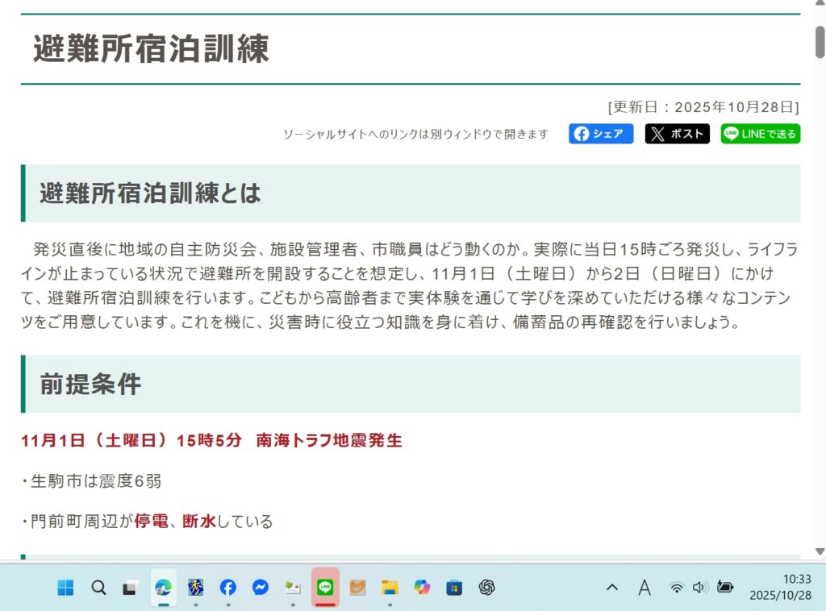Viewport: 826px width, 611px height.
Task: Send the page with LINEで送る button
Action: coord(760,134)
